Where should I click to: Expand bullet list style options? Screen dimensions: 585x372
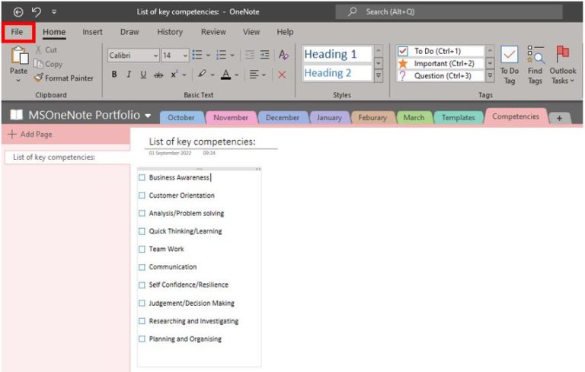coord(208,56)
